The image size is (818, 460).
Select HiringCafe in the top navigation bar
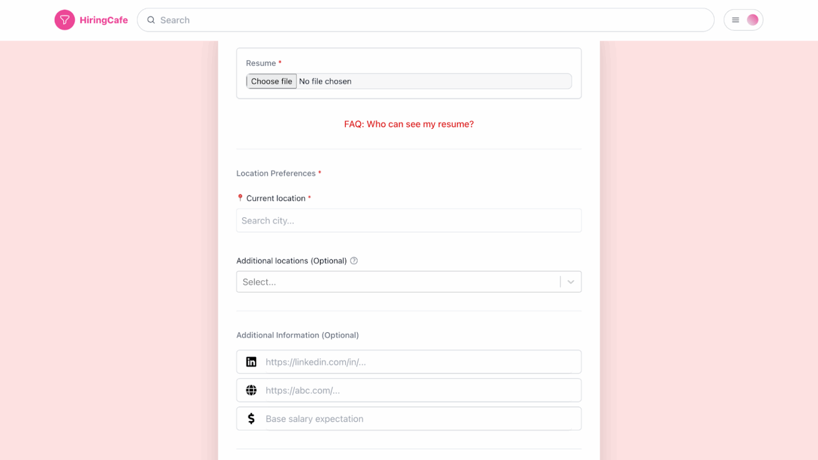(x=103, y=20)
